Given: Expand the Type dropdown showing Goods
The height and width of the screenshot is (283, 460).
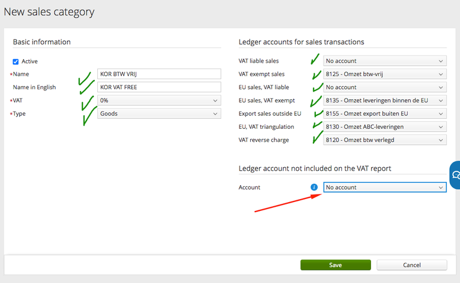Looking at the screenshot, I should (x=159, y=113).
